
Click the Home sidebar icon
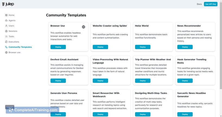[x=6, y=15]
